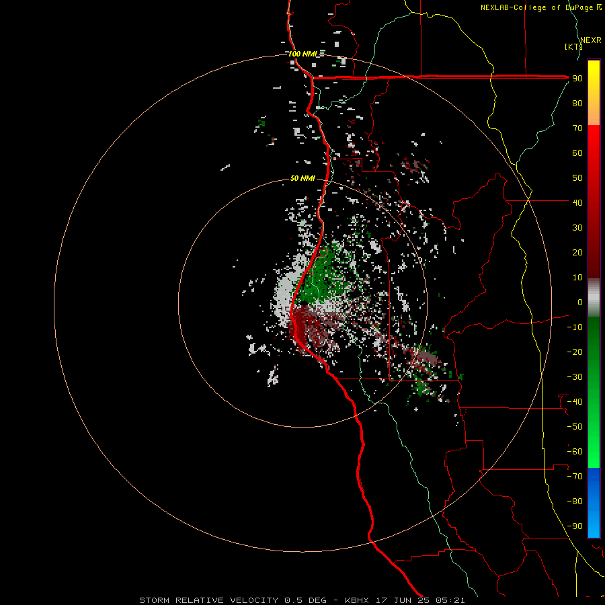Screen dimensions: 605x605
Task: Select the red segment of the color bar
Action: coord(594,202)
